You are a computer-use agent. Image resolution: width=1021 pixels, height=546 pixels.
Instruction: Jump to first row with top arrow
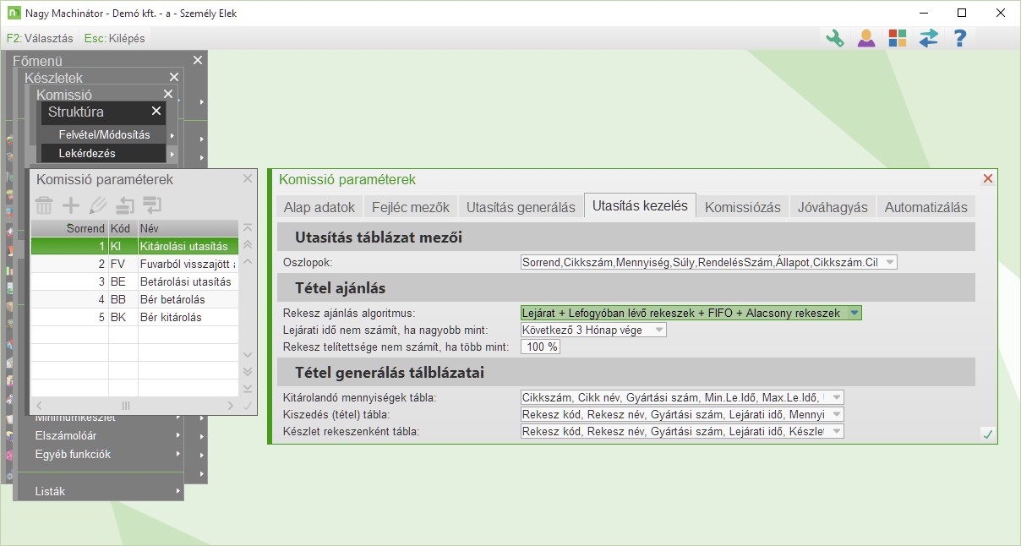[248, 227]
